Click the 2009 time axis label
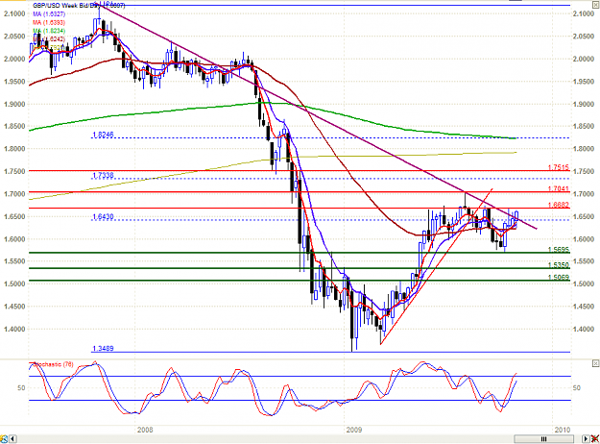This screenshot has width=600, height=444. pyautogui.click(x=354, y=430)
